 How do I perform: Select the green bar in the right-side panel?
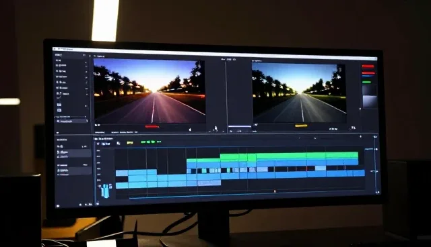coord(366,82)
